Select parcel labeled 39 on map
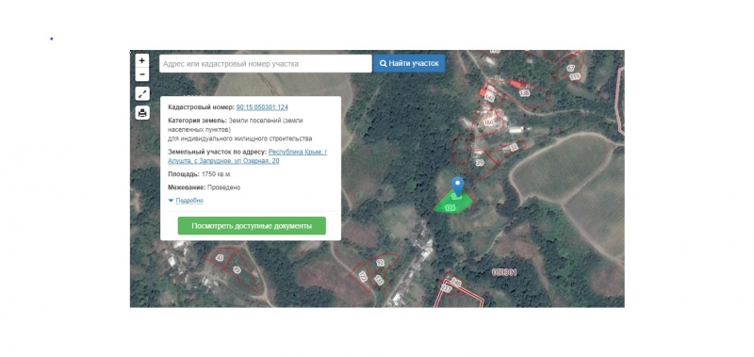Image resolution: width=754 pixels, height=357 pixels. coord(480,163)
